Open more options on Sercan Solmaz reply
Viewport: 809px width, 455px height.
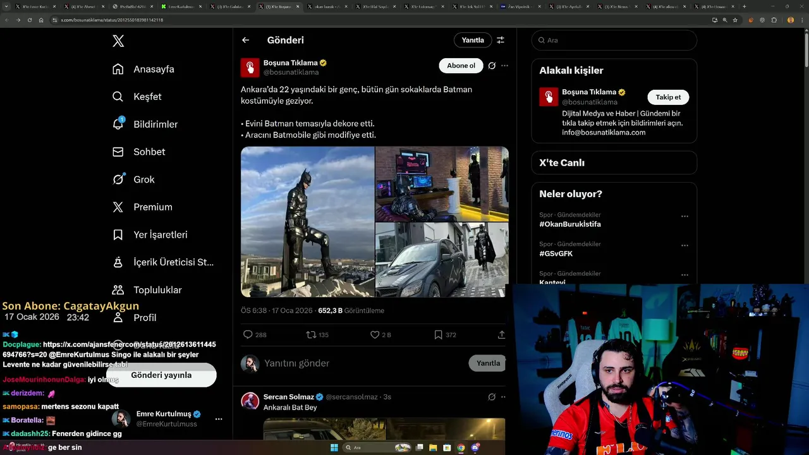point(504,397)
